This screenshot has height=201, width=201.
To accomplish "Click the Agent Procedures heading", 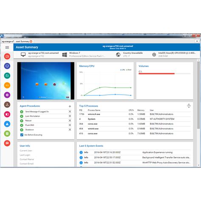I will 30,106.
